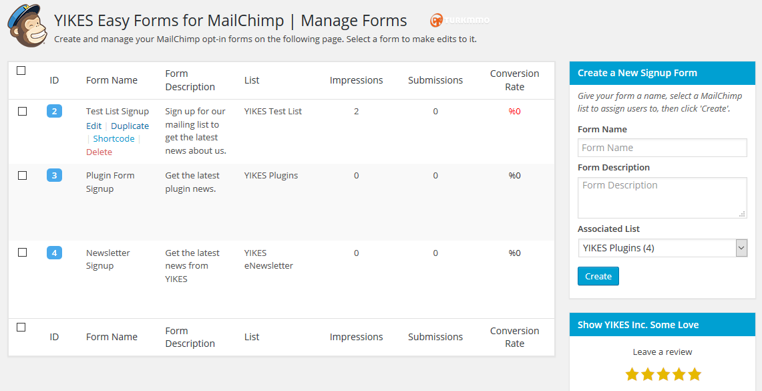Screen dimensions: 762x391
Task: Click the TurkMMO watermark logo
Action: point(459,20)
